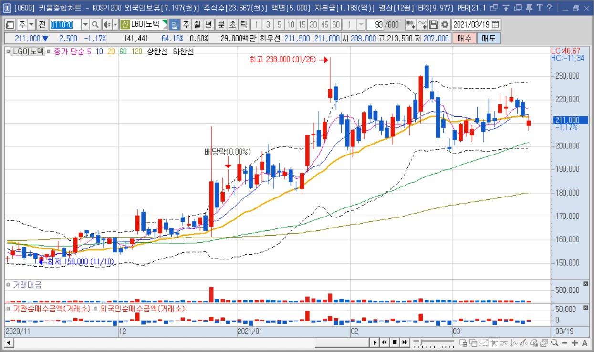Click the 매도 sell button

[x=489, y=38]
